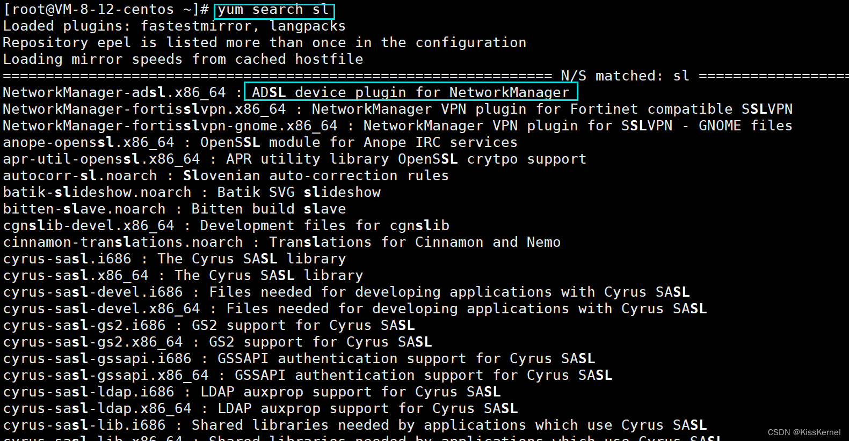Screen dimensions: 849x441
Task: Select the cyrus-sasl.i686 package name
Action: (67, 259)
